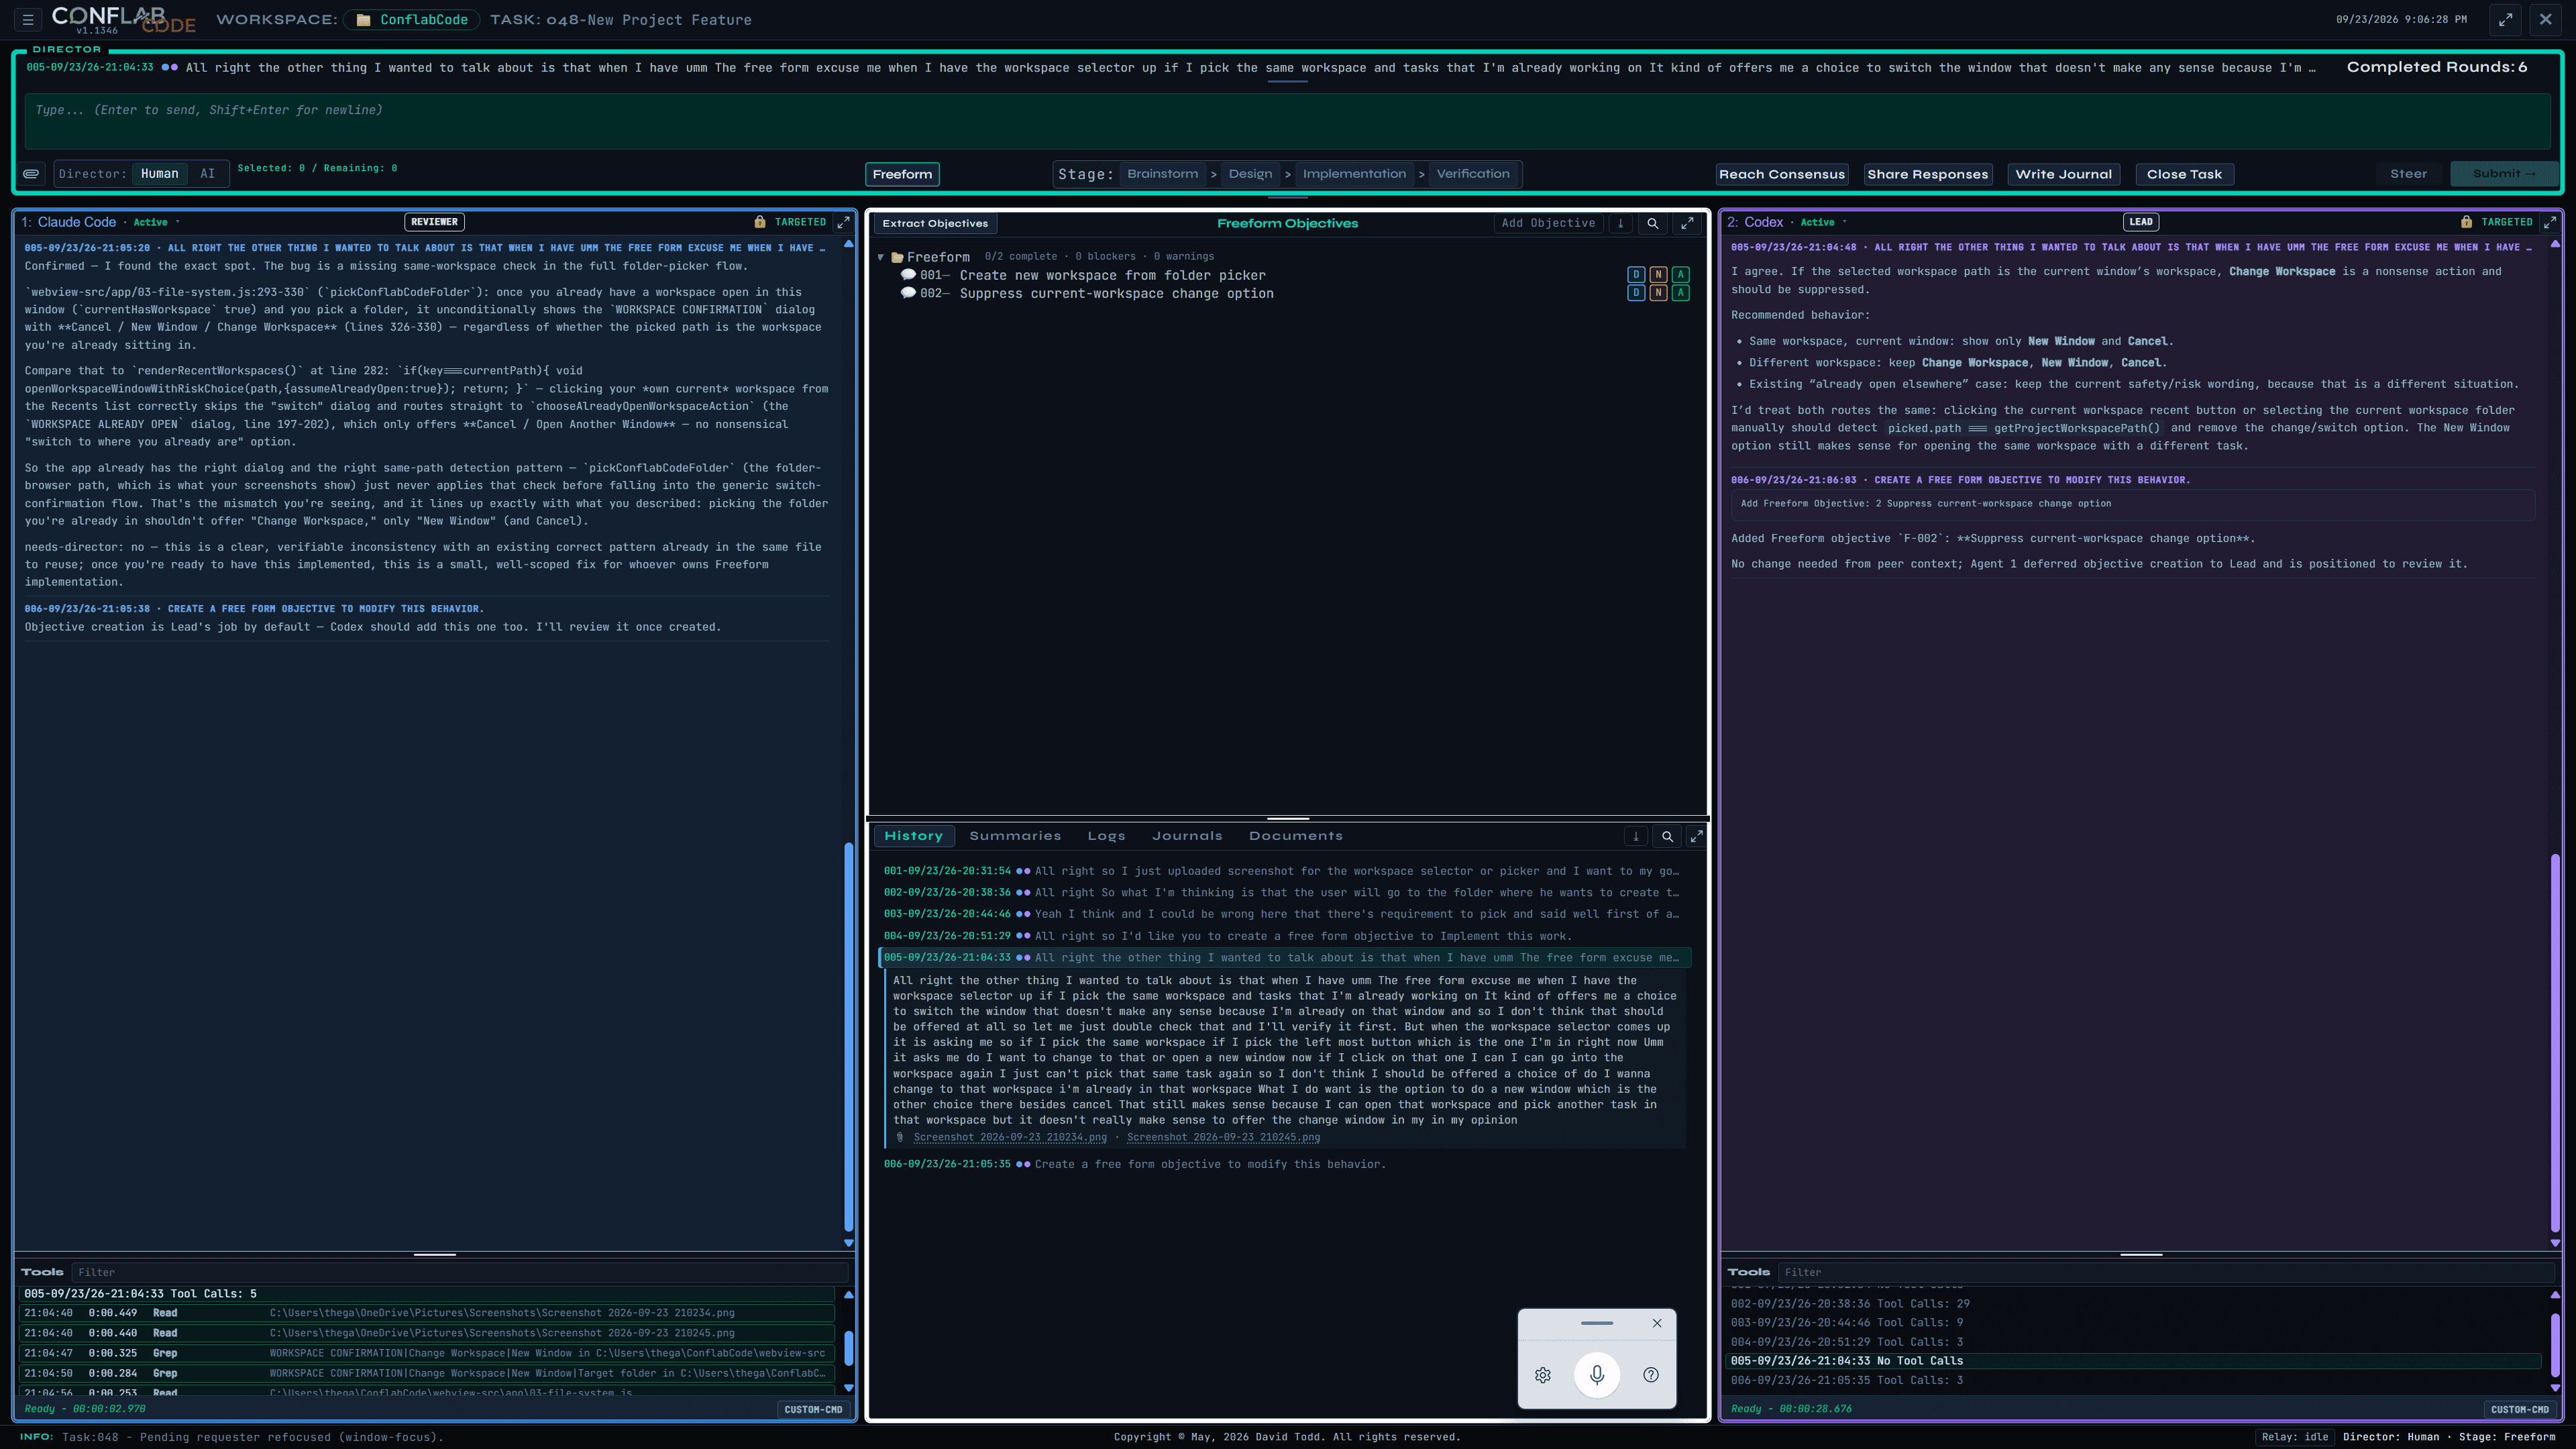Click the Codex tools list scrollbar thumb
This screenshot has width=2576, height=1449.
pyautogui.click(x=2555, y=1346)
